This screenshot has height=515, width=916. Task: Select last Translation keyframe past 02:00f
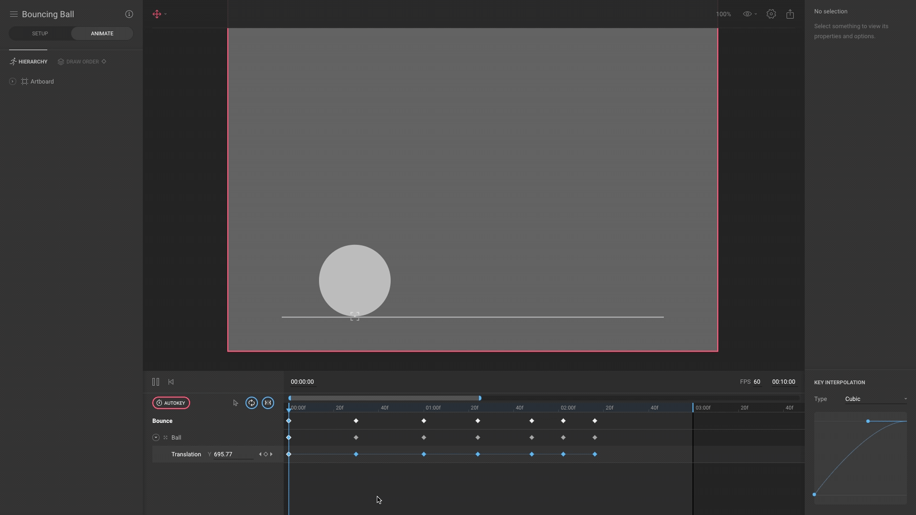[x=595, y=454]
